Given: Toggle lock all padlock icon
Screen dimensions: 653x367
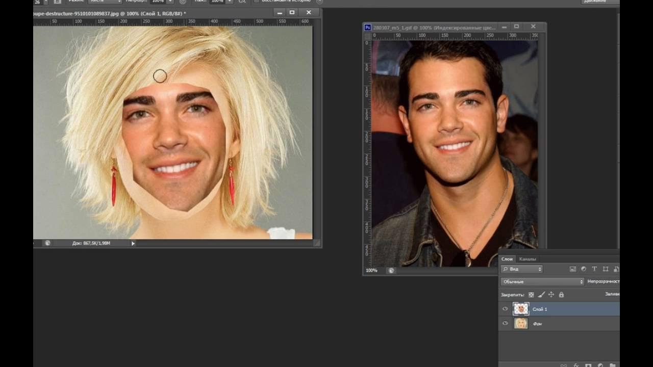Looking at the screenshot, I should [x=561, y=295].
